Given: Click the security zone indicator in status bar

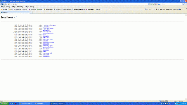Looking at the screenshot, I should point(164,101).
